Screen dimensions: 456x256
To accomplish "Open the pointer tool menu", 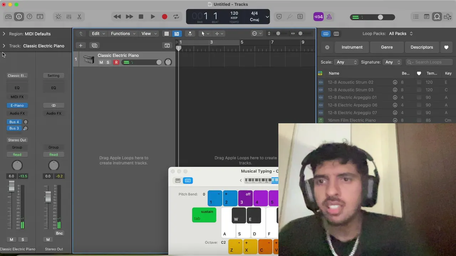I will (205, 34).
